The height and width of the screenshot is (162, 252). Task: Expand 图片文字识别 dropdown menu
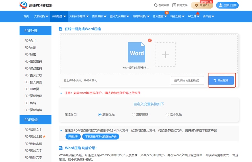[119, 16]
